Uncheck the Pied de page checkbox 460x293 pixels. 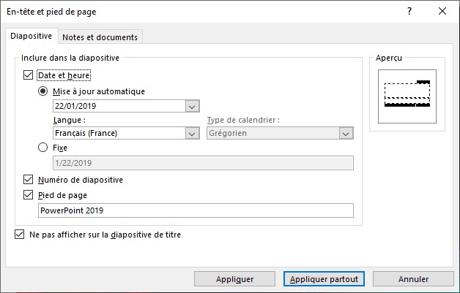[x=29, y=195]
